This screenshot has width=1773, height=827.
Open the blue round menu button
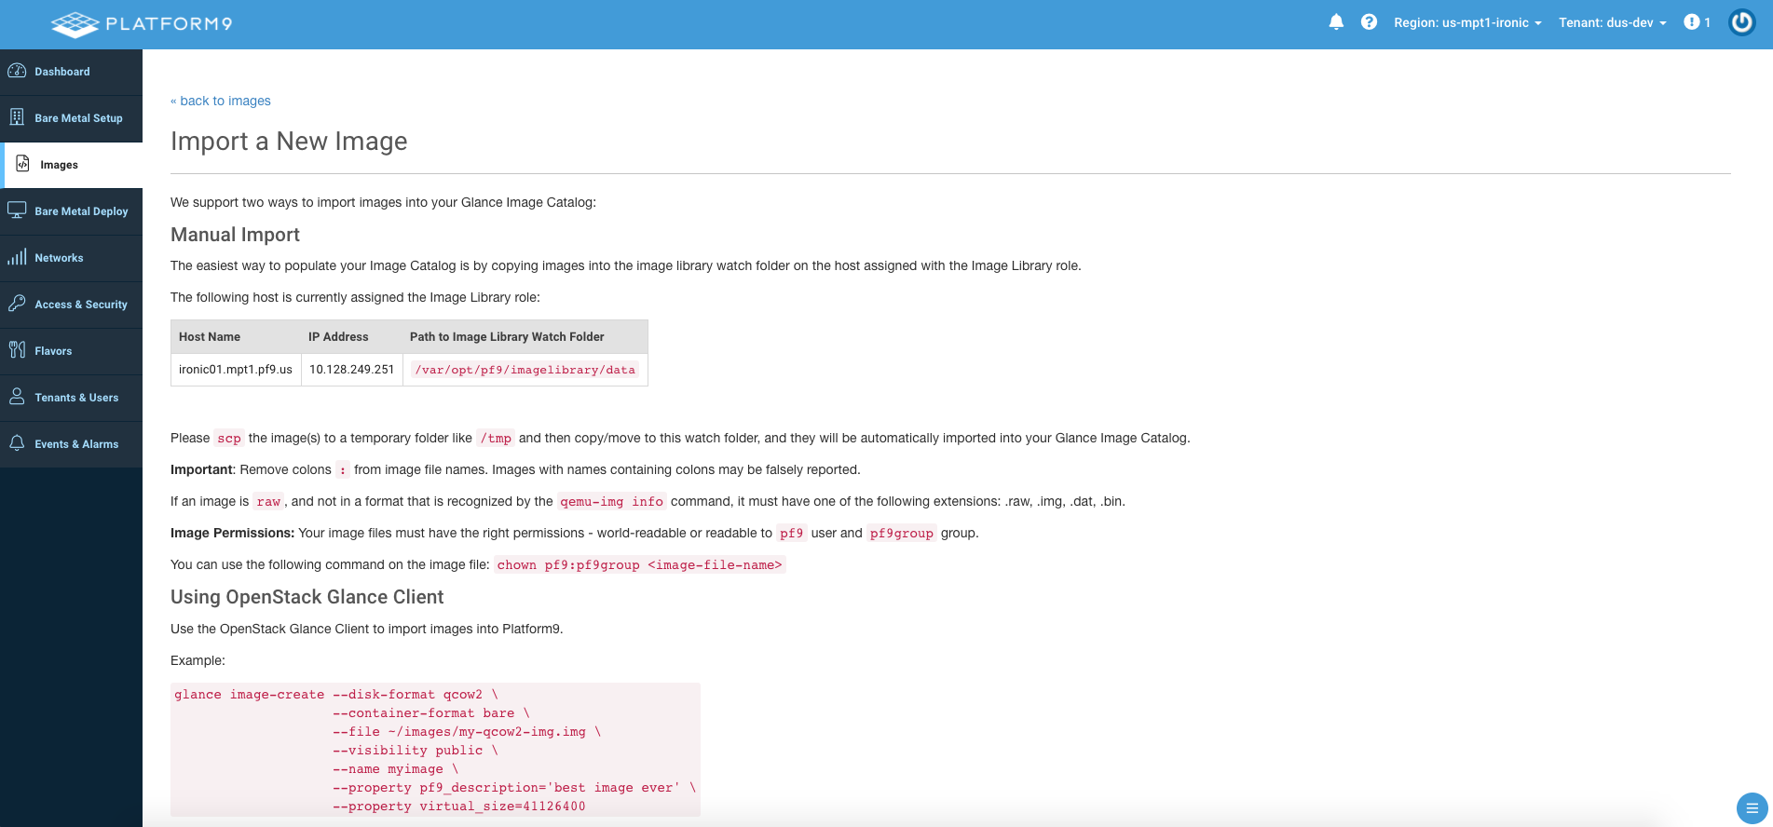click(x=1752, y=808)
